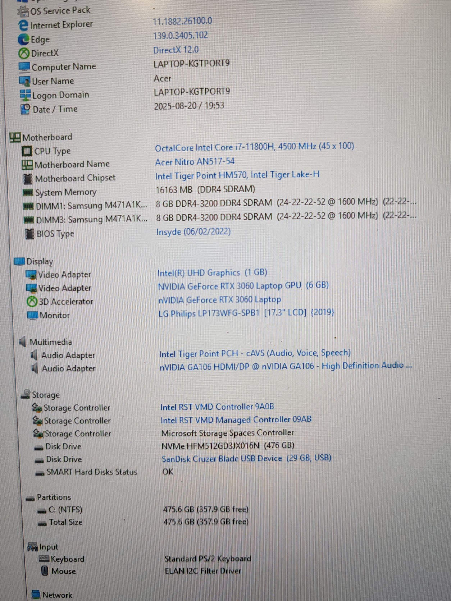The image size is (451, 601).
Task: Select the Standard PS/2 Keyboard value
Action: coord(208,559)
